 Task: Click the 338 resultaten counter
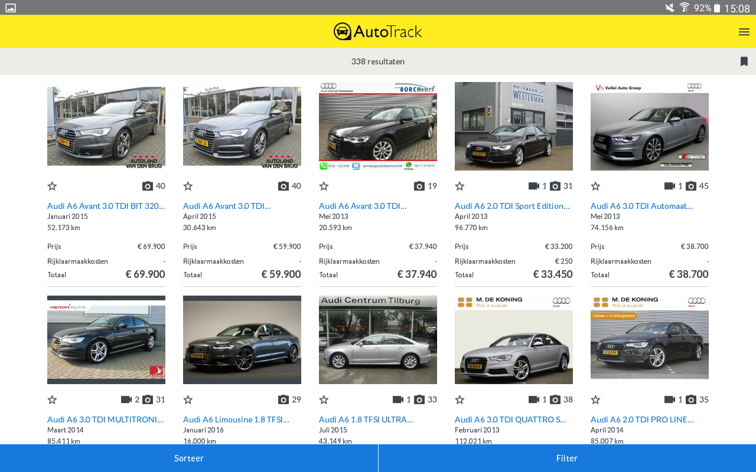(377, 61)
